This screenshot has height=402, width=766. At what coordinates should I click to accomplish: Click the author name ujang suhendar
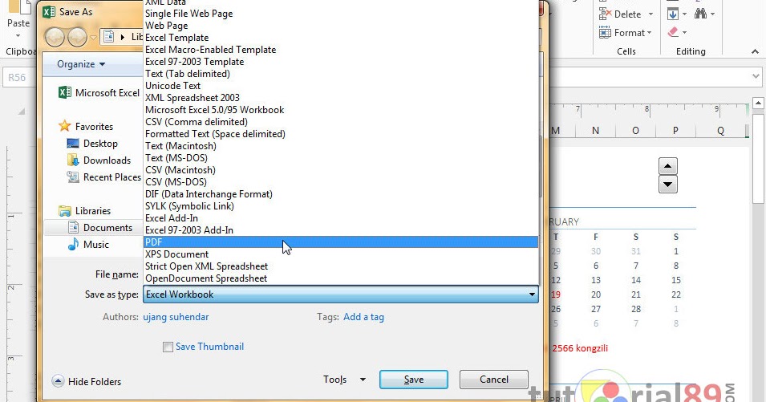176,317
